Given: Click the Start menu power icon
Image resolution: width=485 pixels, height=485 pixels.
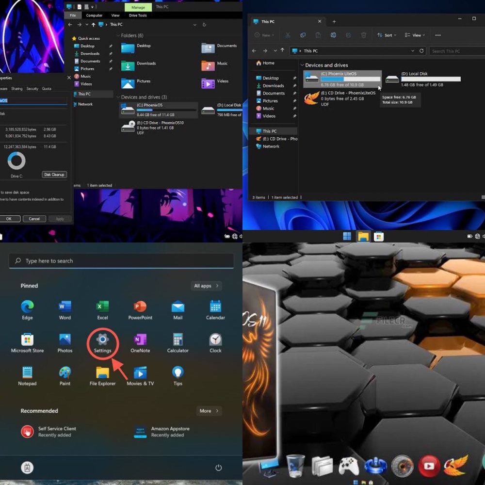Looking at the screenshot, I should (218, 468).
